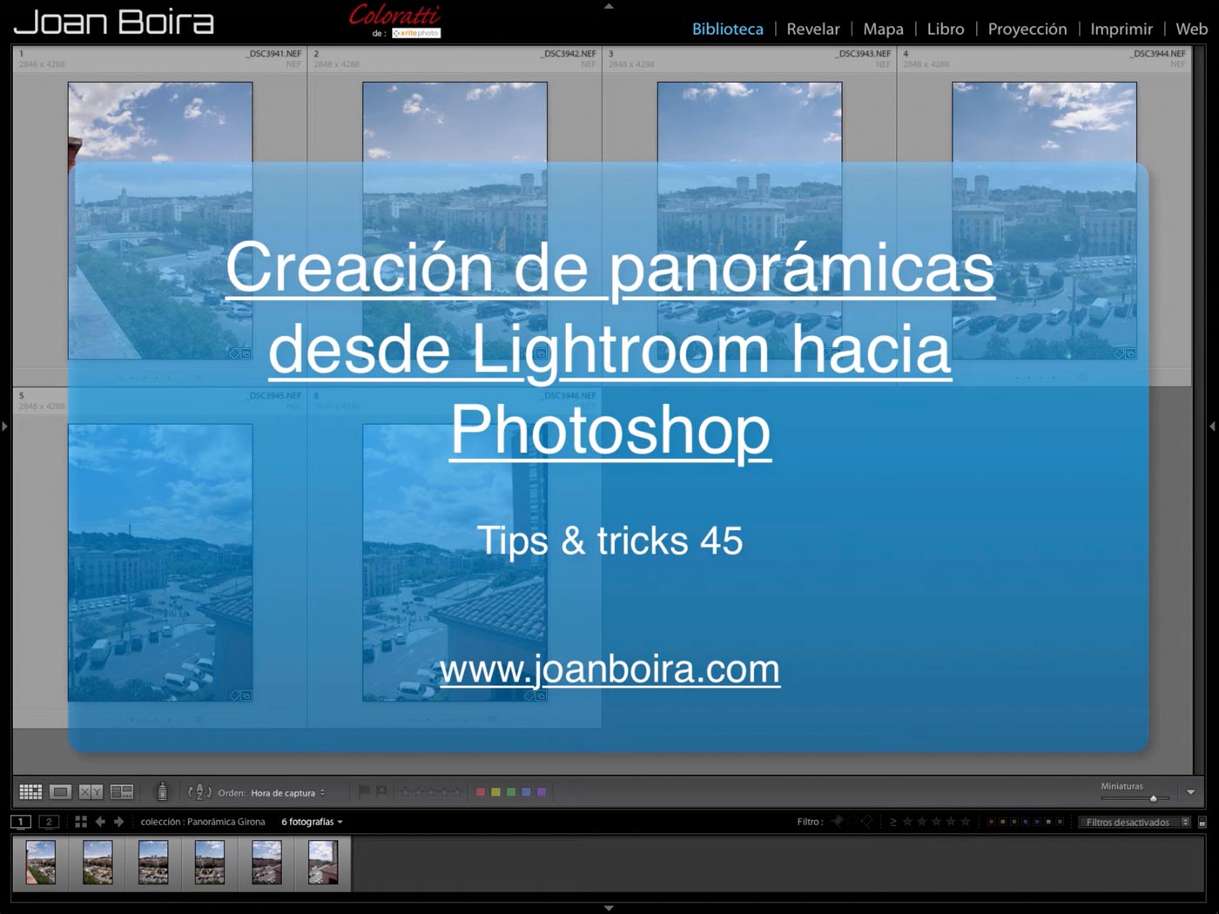The image size is (1219, 914).
Task: Select third filmstrip thumbnail
Action: point(153,863)
